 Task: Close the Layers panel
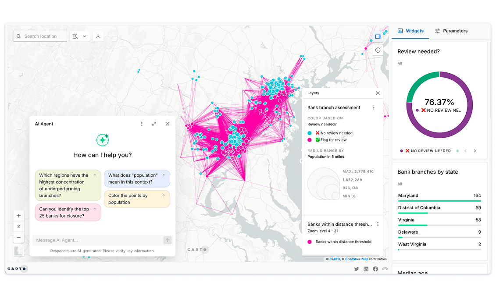coord(378,93)
